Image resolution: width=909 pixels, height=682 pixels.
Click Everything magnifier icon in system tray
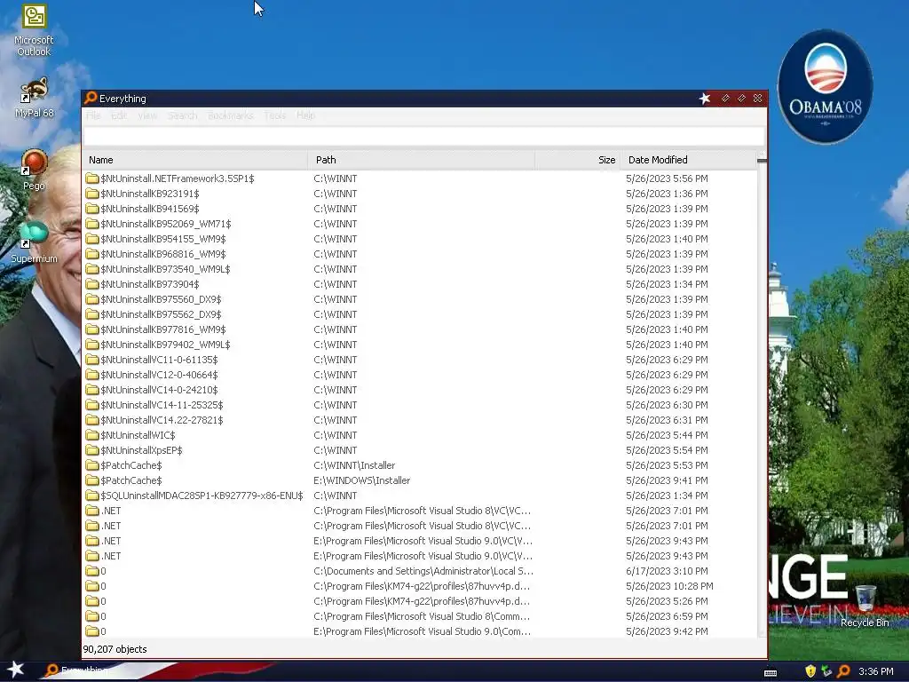click(844, 671)
